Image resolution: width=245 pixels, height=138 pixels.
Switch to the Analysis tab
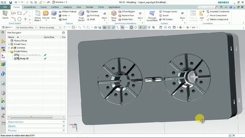point(67,7)
